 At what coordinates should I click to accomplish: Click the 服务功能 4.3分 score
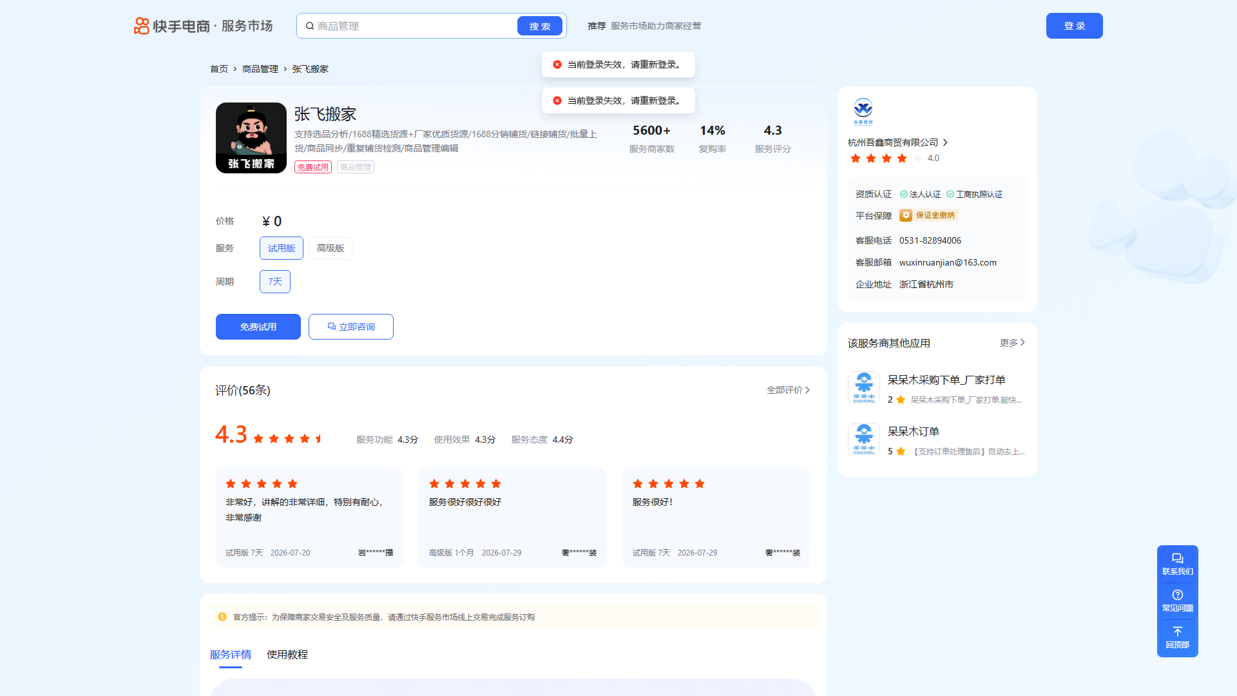[x=387, y=440]
